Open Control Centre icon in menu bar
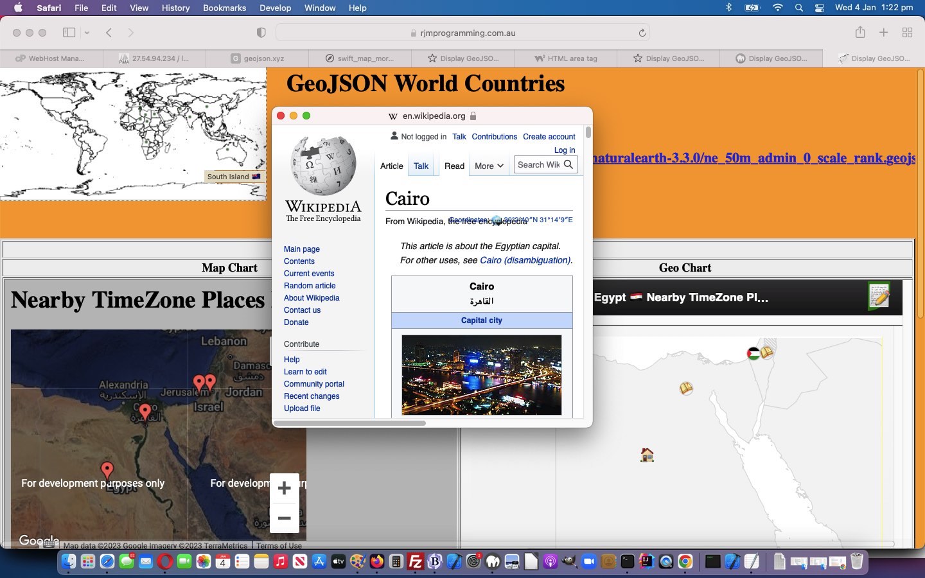The width and height of the screenshot is (925, 578). (820, 8)
